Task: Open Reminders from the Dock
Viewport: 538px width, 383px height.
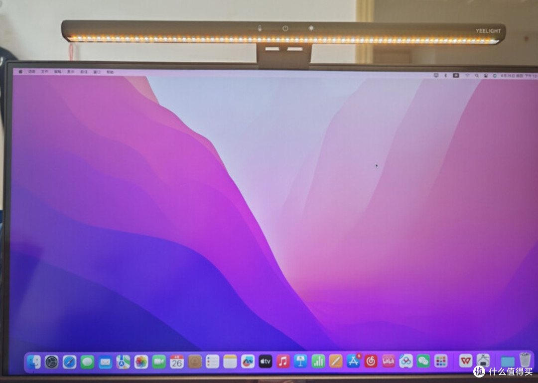Action: point(212,362)
